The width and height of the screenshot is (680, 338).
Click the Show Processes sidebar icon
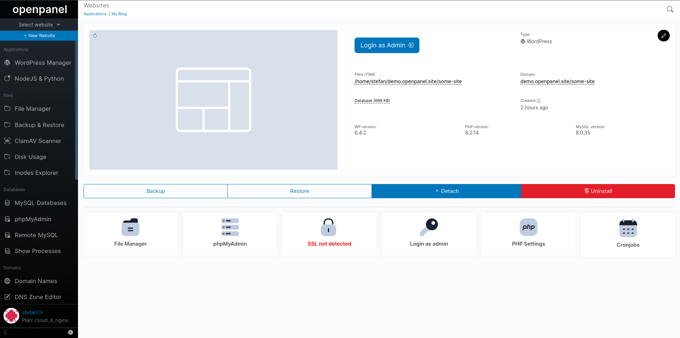pos(7,251)
